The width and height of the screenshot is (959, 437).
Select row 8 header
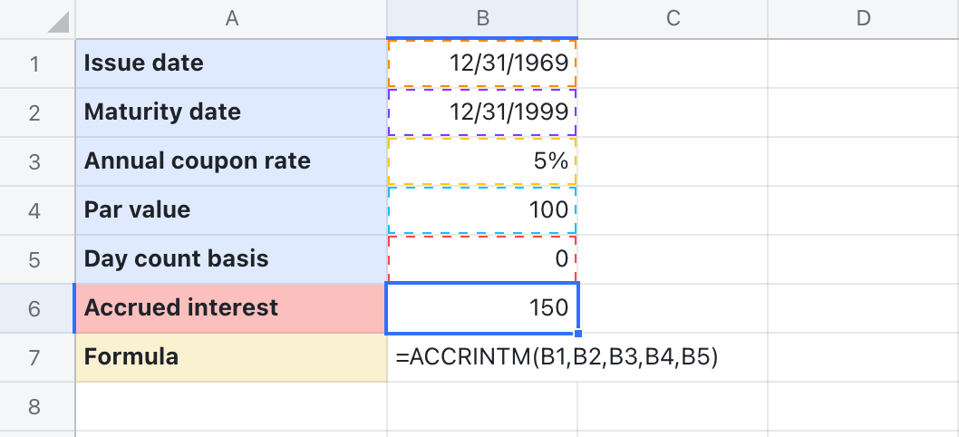(x=36, y=405)
